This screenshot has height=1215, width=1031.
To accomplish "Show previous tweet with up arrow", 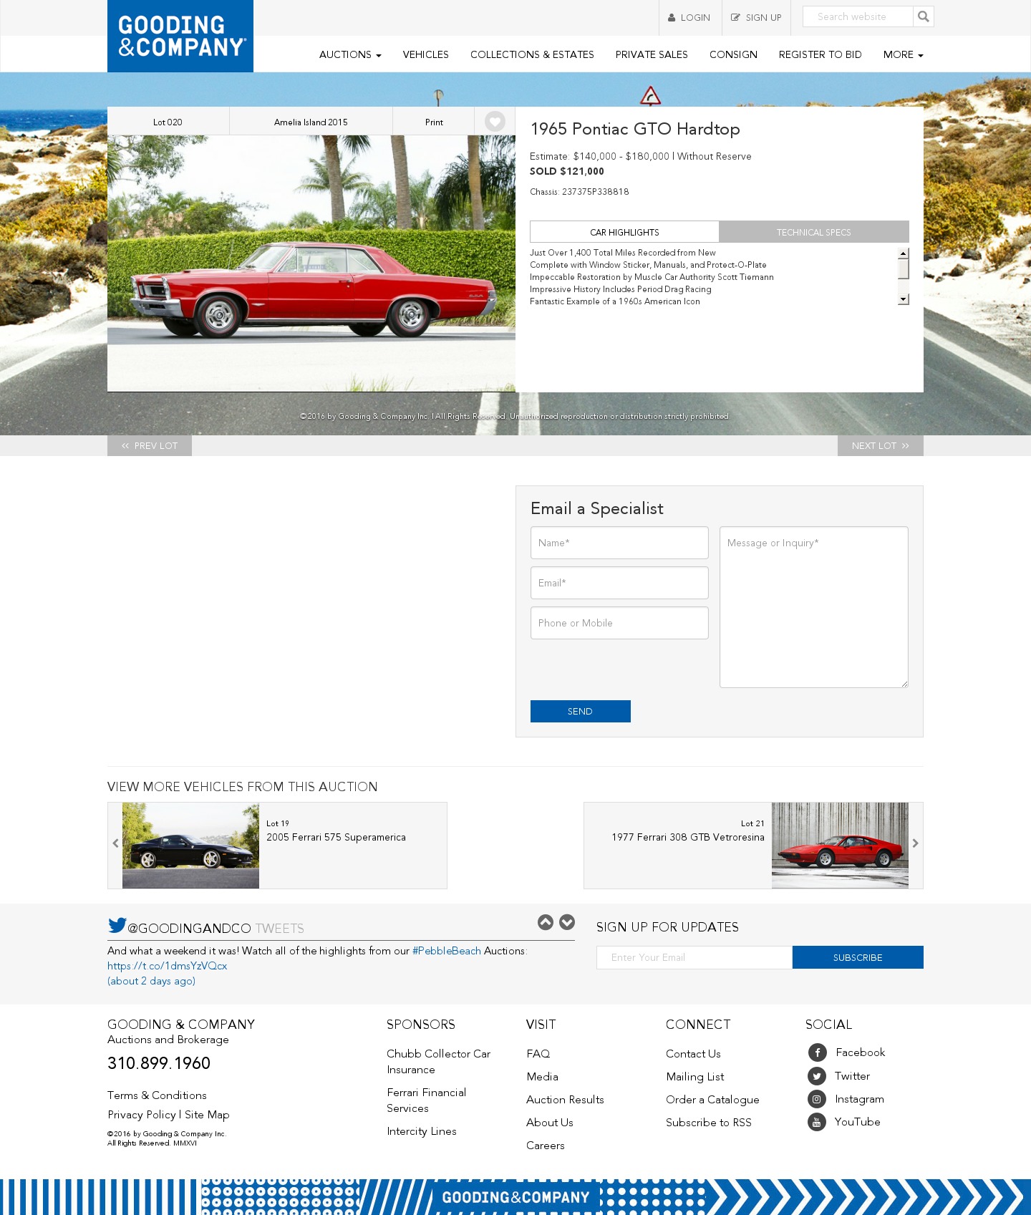I will pyautogui.click(x=546, y=922).
